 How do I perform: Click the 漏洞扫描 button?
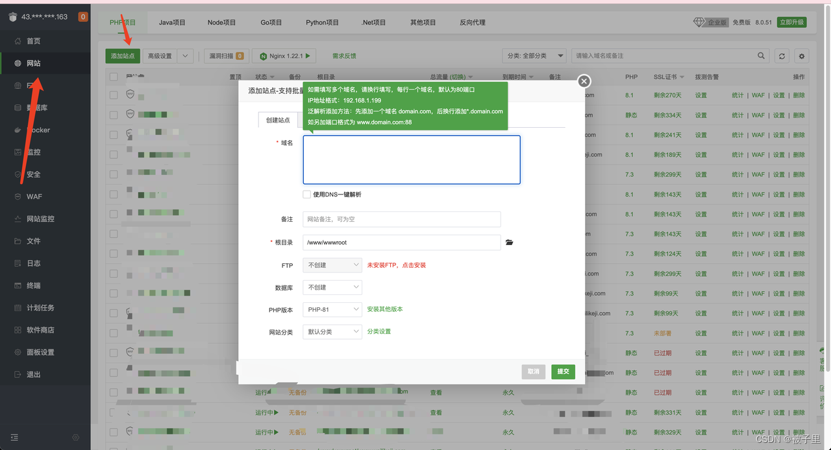[226, 56]
